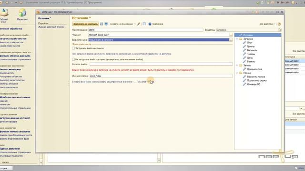Select Валюты in the tree
The width and height of the screenshot is (305, 171).
pyautogui.click(x=251, y=61)
